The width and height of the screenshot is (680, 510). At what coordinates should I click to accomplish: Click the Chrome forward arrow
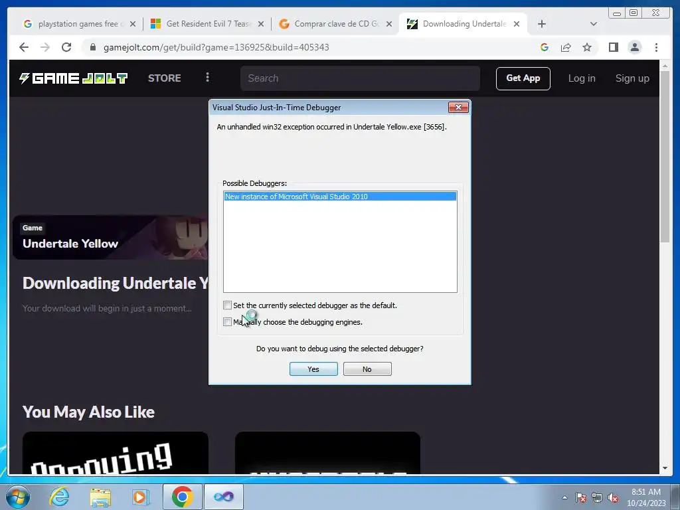(45, 47)
